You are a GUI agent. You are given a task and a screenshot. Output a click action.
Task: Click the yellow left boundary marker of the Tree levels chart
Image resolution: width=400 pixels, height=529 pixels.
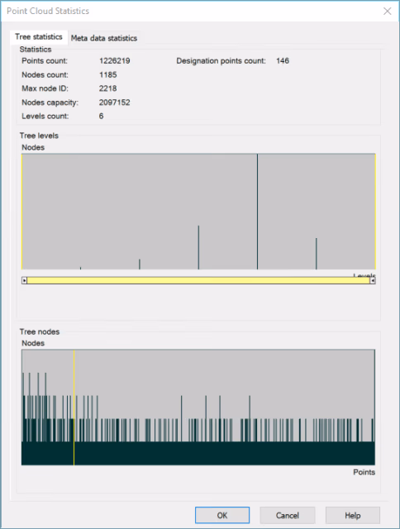tap(22, 212)
